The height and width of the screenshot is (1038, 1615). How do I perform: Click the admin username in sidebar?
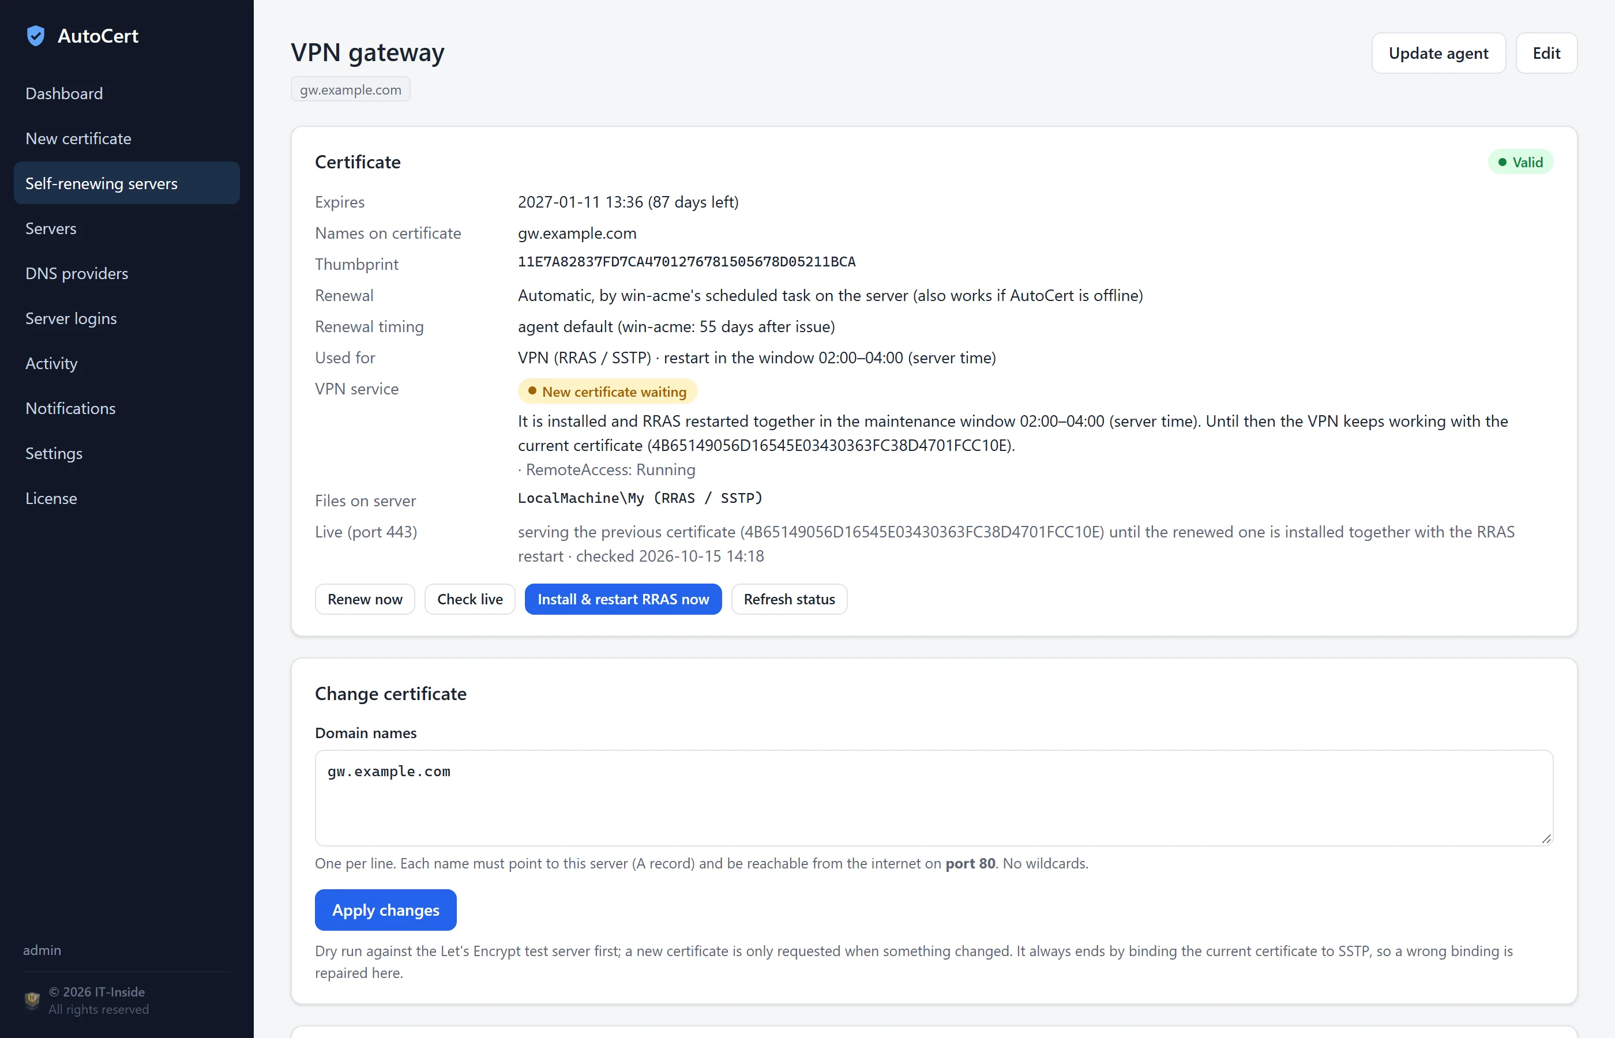[42, 950]
